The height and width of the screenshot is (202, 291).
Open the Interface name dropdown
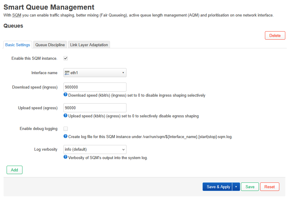(x=95, y=73)
